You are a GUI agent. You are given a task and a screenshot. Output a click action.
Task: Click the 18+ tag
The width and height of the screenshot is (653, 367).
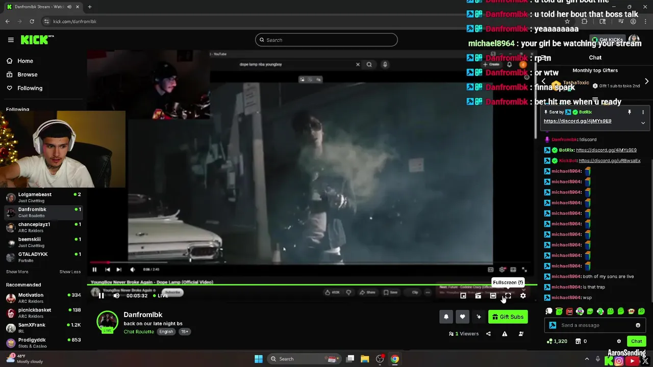(x=185, y=331)
